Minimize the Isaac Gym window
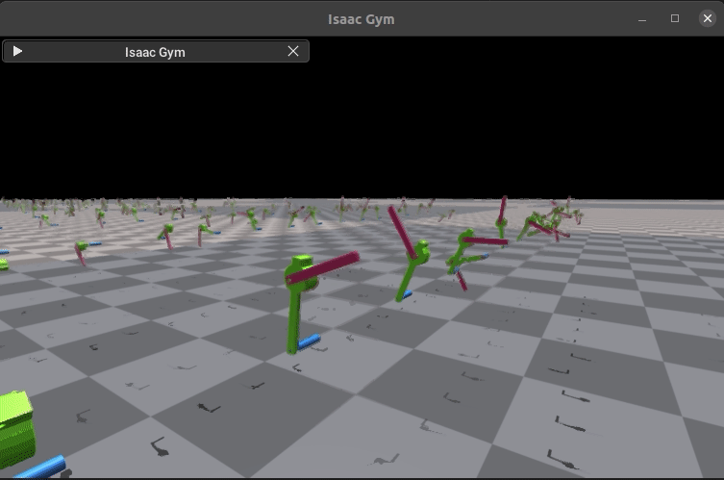The width and height of the screenshot is (724, 480). 642,19
